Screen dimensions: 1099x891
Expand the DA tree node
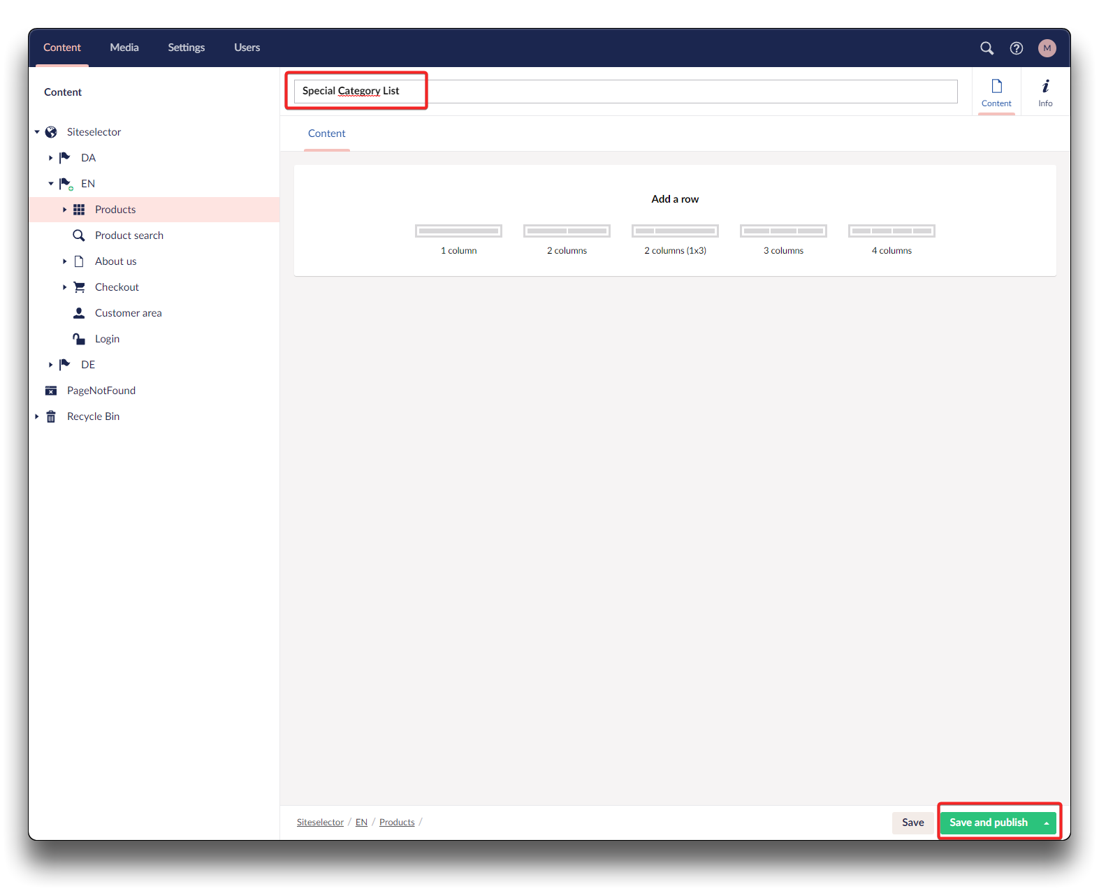coord(50,158)
